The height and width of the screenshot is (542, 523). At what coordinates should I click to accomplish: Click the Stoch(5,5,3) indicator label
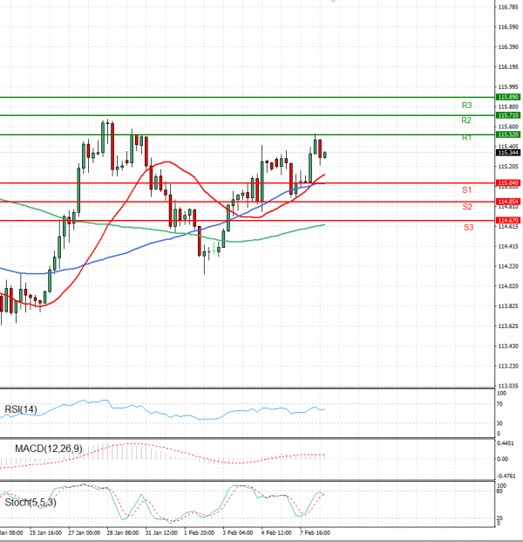[31, 502]
